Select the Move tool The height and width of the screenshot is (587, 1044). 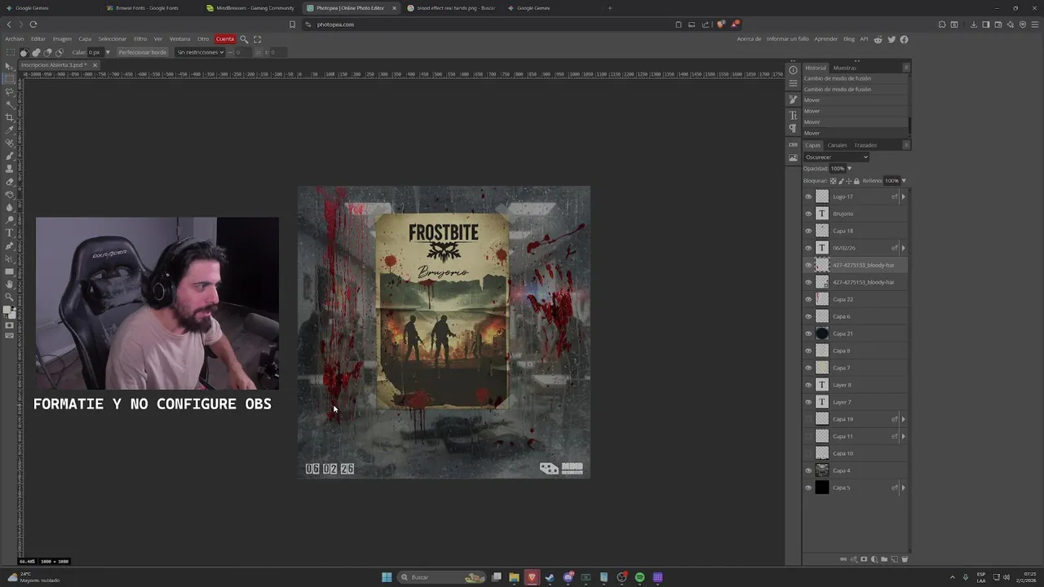pos(10,66)
